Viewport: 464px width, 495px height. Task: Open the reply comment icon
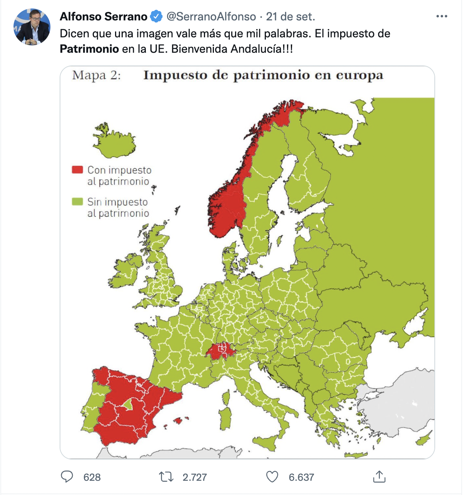pos(67,477)
